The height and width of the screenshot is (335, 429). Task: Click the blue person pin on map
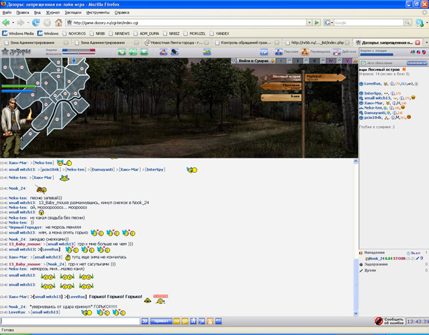[x=74, y=61]
